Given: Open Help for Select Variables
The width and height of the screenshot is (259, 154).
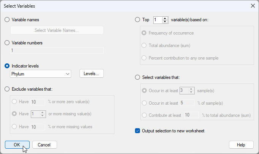Looking at the screenshot, I should [x=241, y=145].
